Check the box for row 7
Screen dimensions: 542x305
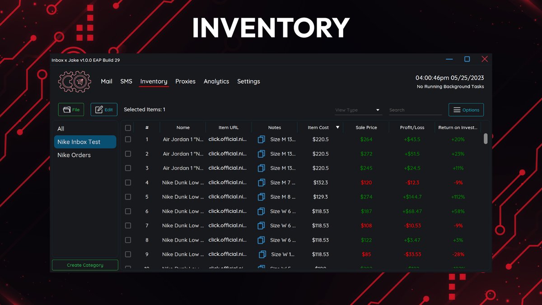click(x=128, y=225)
